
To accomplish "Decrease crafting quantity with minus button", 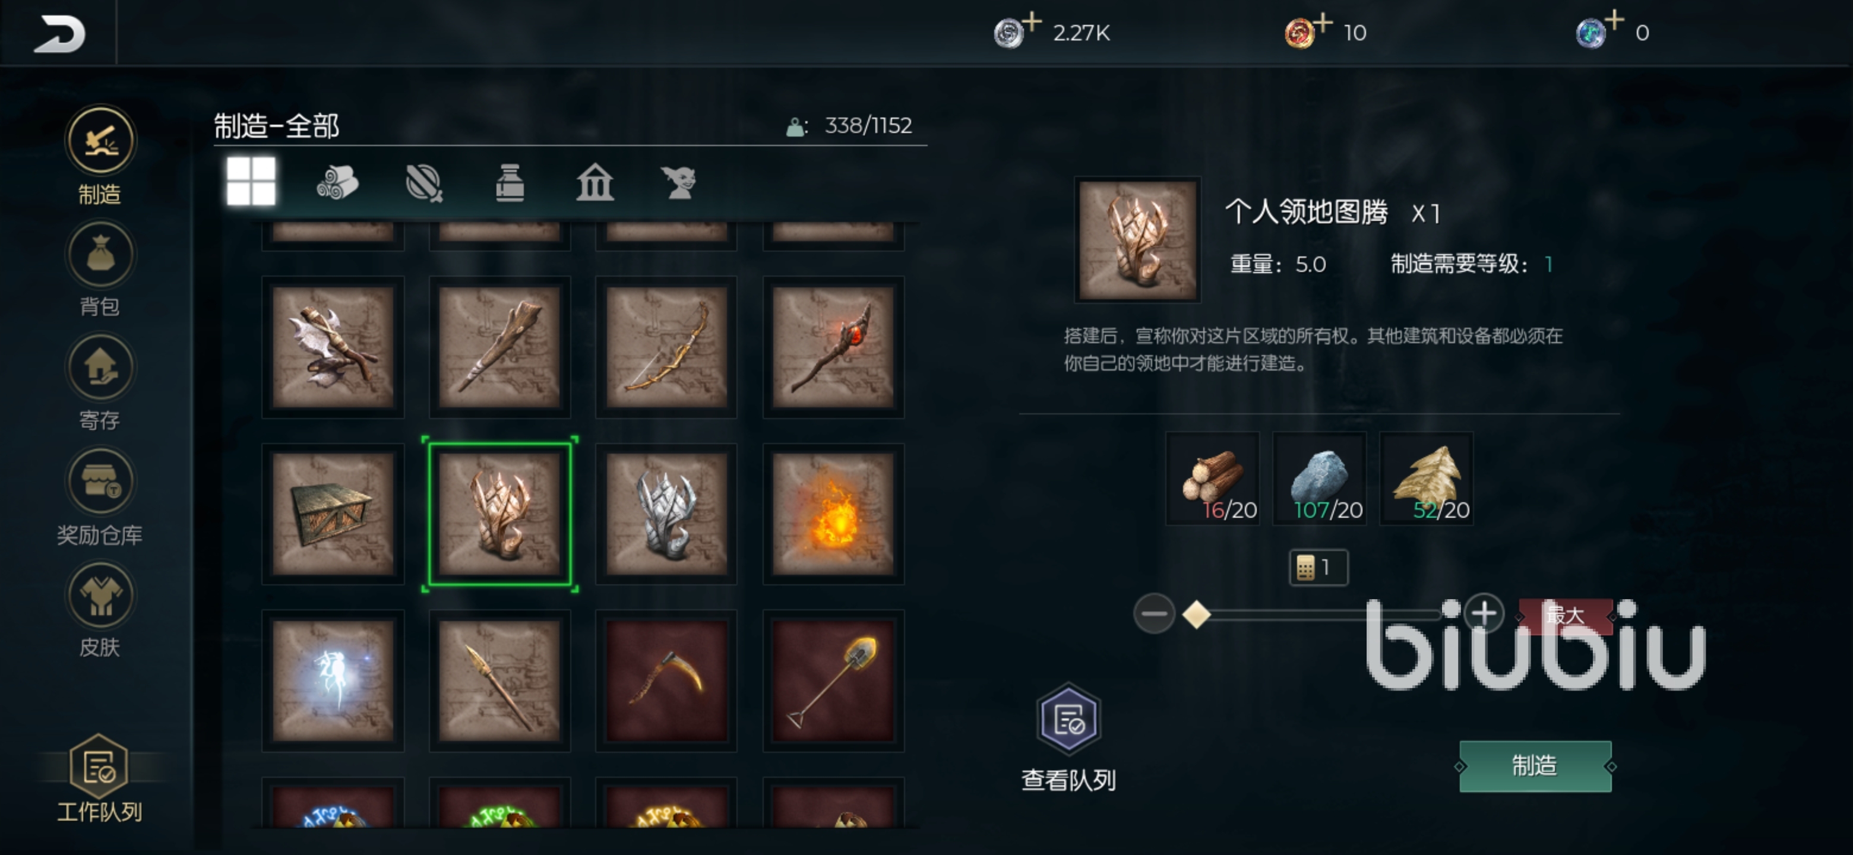I will [1154, 614].
